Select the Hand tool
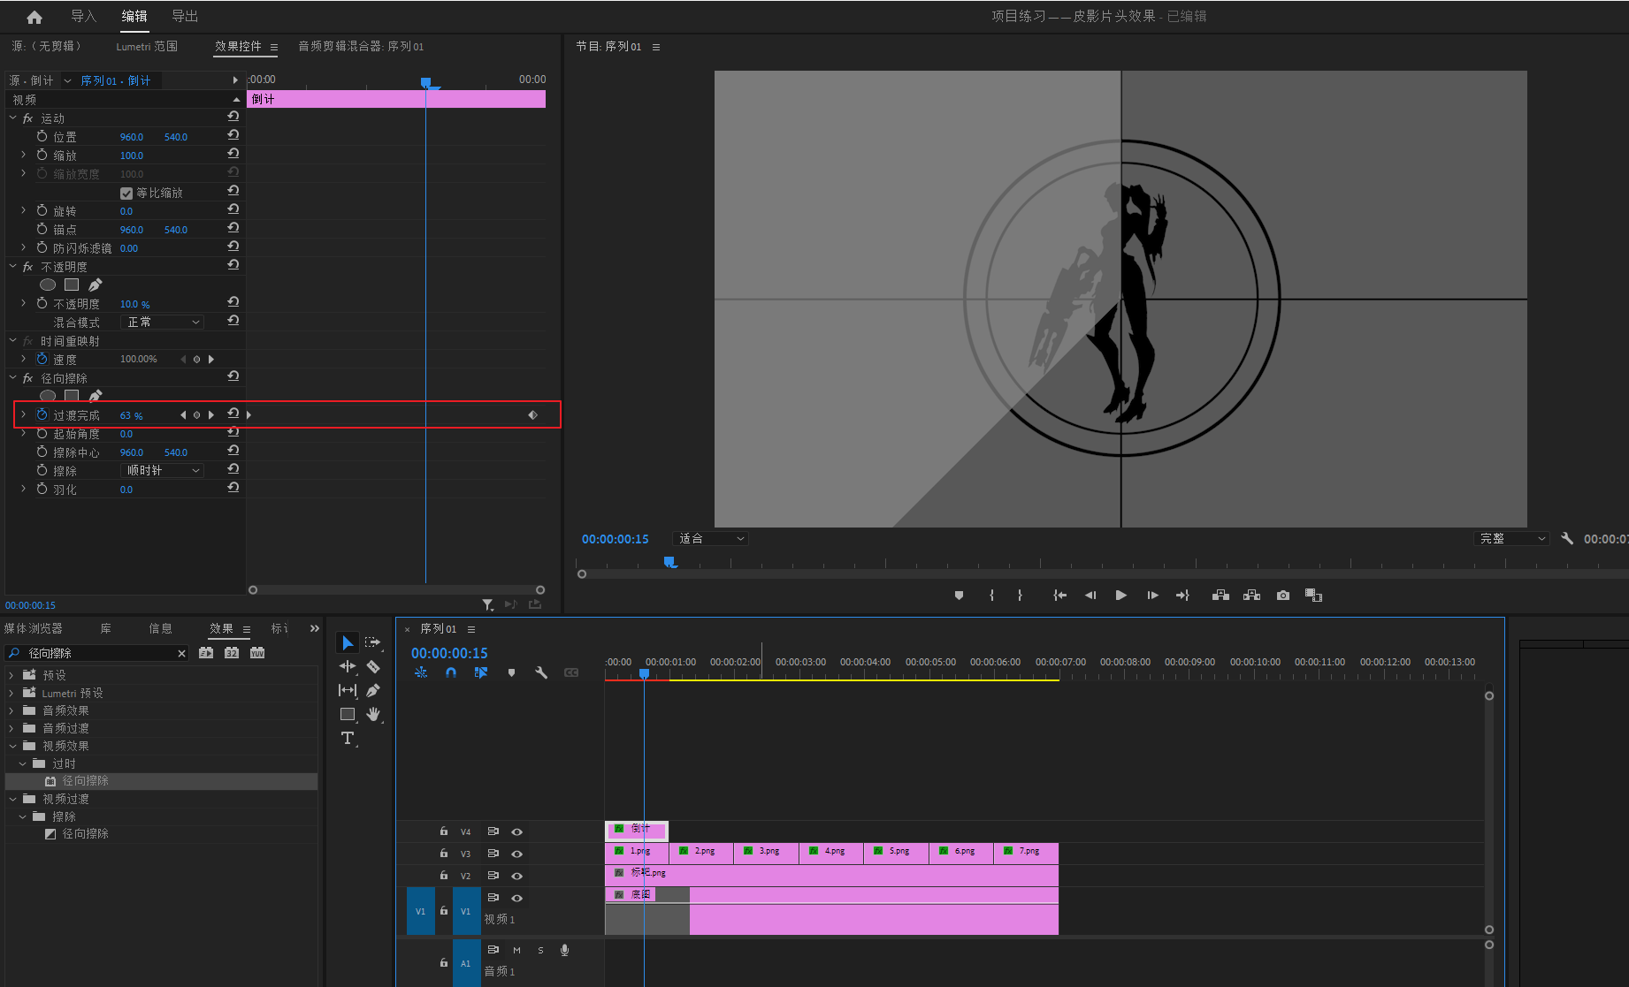1629x987 pixels. click(x=373, y=714)
